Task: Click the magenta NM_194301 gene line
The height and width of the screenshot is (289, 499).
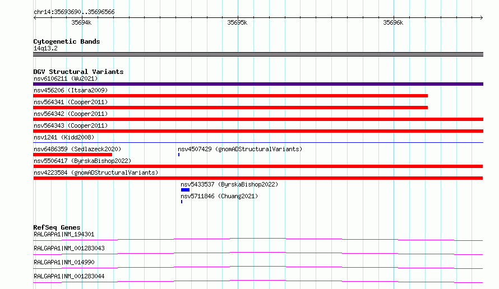Action: click(258, 239)
